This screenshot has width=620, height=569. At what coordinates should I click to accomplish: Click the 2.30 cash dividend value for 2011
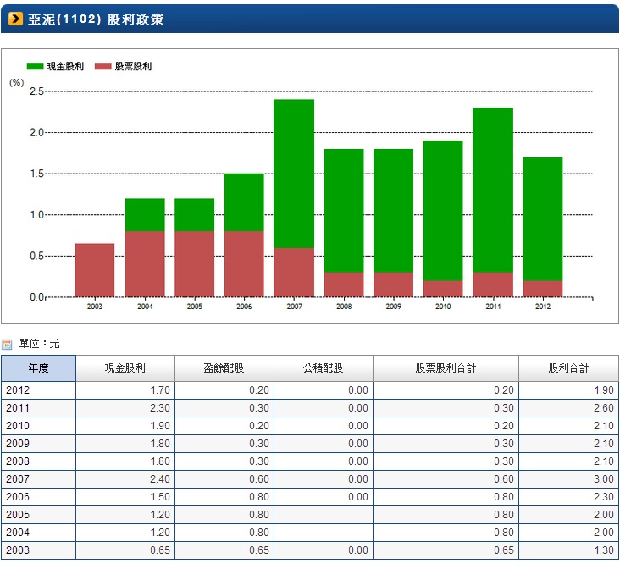point(160,408)
